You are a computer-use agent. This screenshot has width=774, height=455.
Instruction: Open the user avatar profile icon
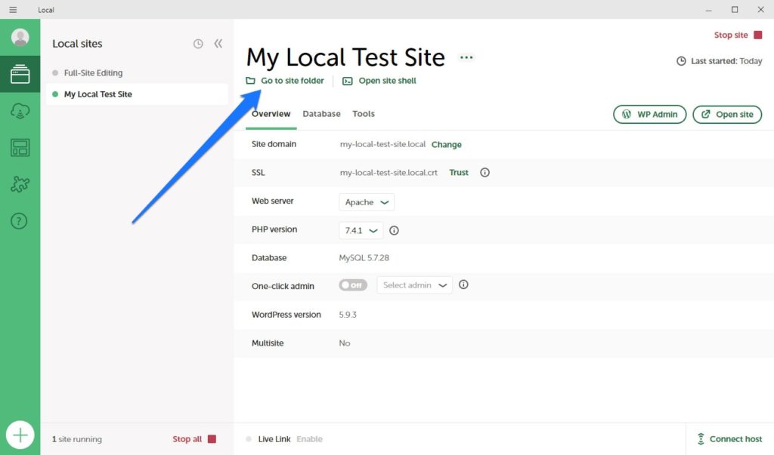20,37
